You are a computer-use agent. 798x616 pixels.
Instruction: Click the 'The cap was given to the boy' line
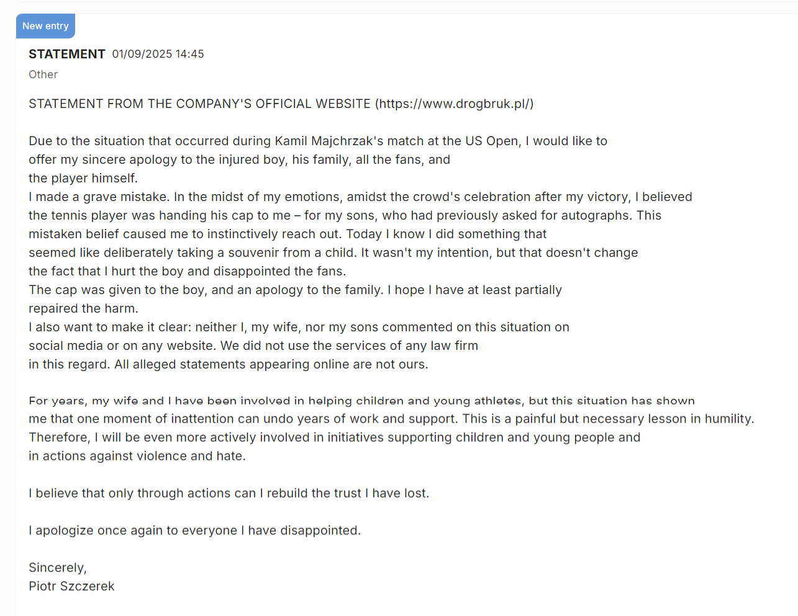[295, 290]
